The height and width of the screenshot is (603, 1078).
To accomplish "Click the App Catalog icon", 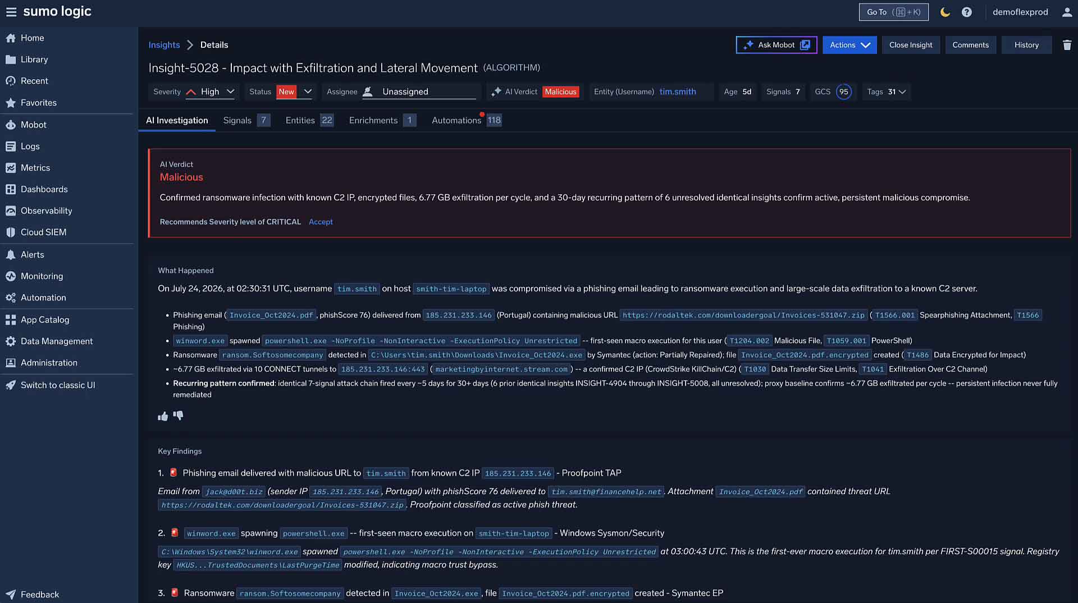I will click(x=11, y=320).
